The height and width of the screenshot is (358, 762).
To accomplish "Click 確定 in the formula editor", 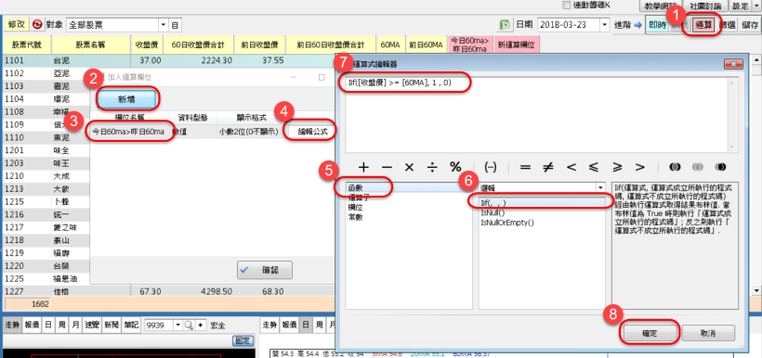I will click(650, 334).
